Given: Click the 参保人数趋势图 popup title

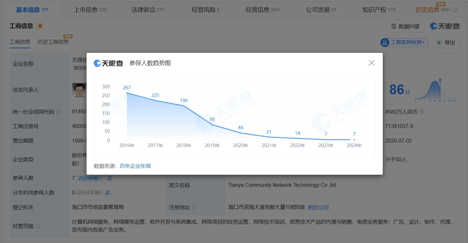Looking at the screenshot, I should pos(150,63).
